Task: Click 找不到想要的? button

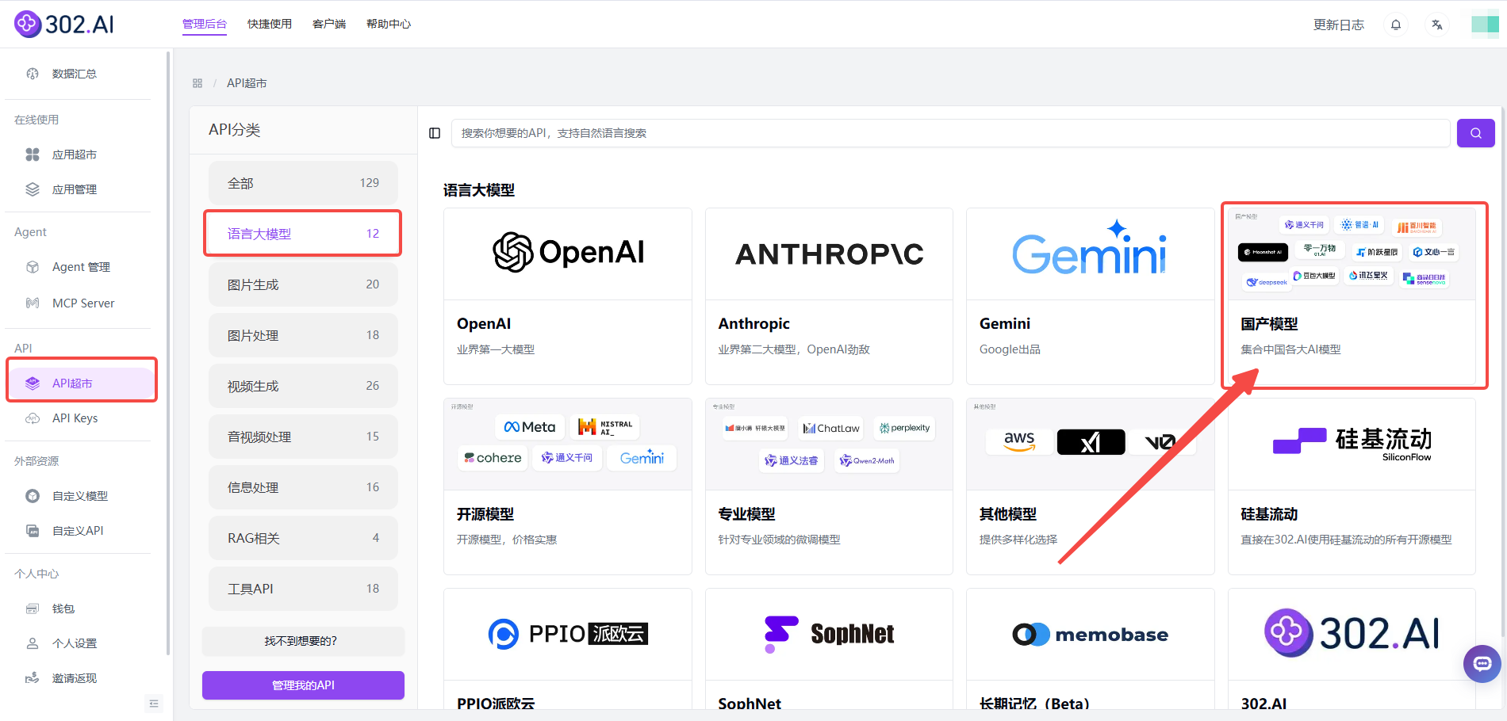Action: point(303,641)
